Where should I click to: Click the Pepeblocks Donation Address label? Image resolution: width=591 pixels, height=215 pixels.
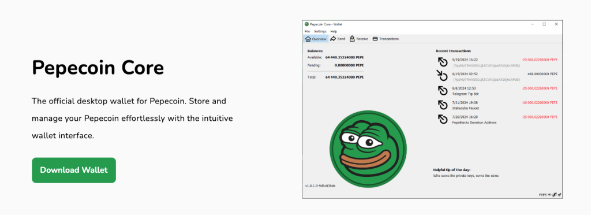pyautogui.click(x=474, y=122)
